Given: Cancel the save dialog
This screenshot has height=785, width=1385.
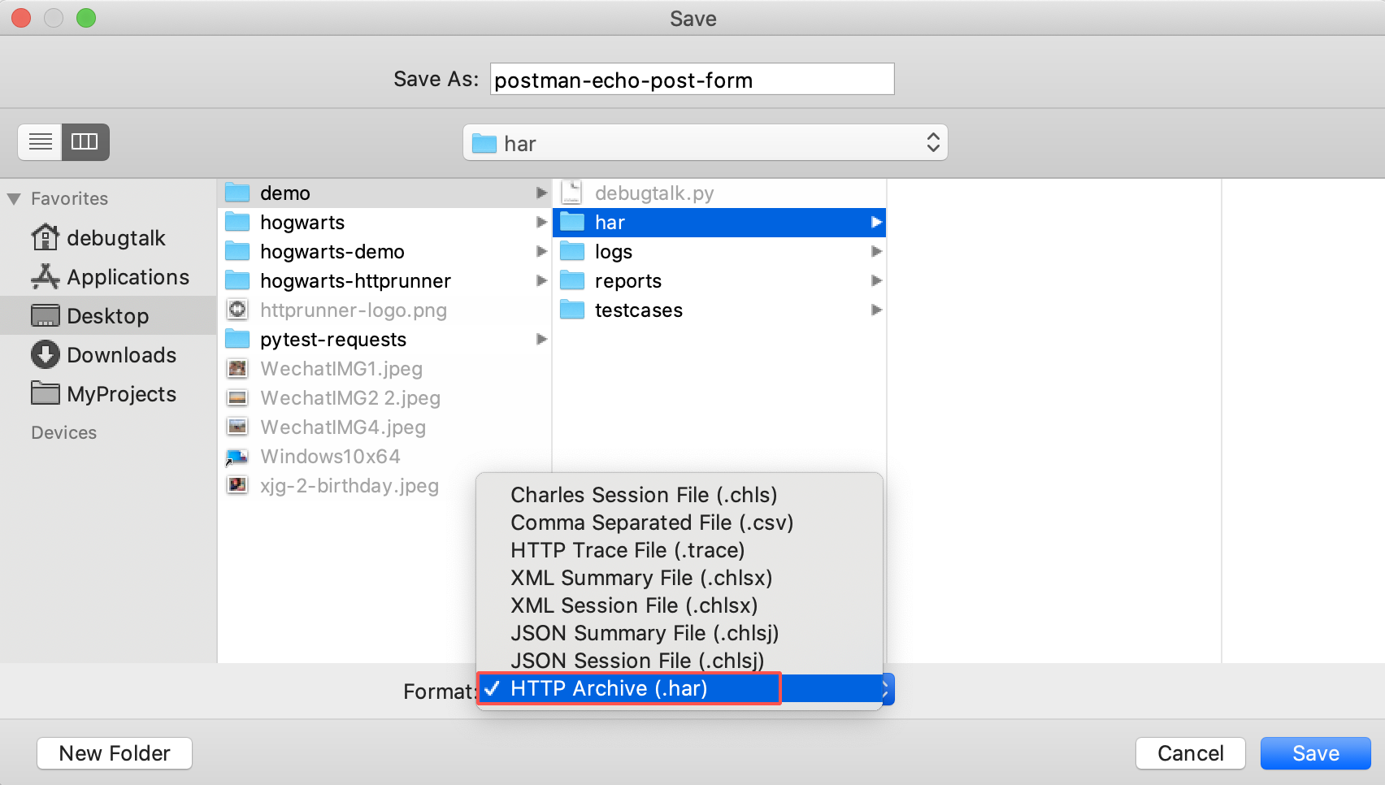Looking at the screenshot, I should [1190, 753].
